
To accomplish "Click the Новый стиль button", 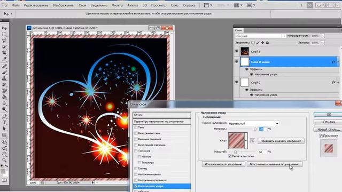I will click(329, 129).
